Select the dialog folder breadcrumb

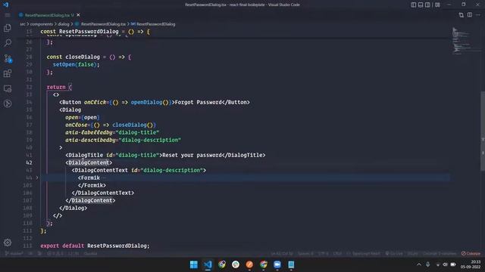[64, 24]
